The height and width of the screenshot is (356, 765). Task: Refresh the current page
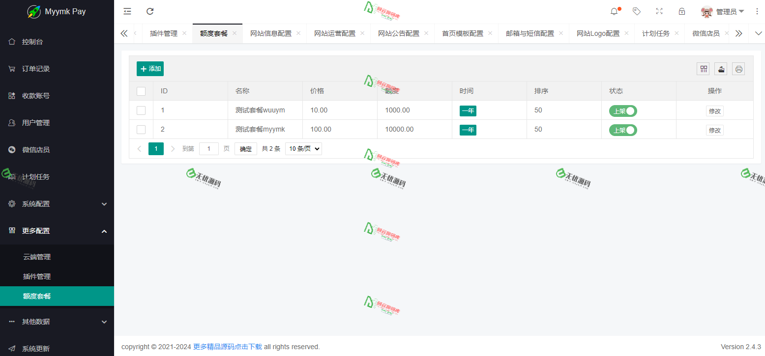[150, 11]
